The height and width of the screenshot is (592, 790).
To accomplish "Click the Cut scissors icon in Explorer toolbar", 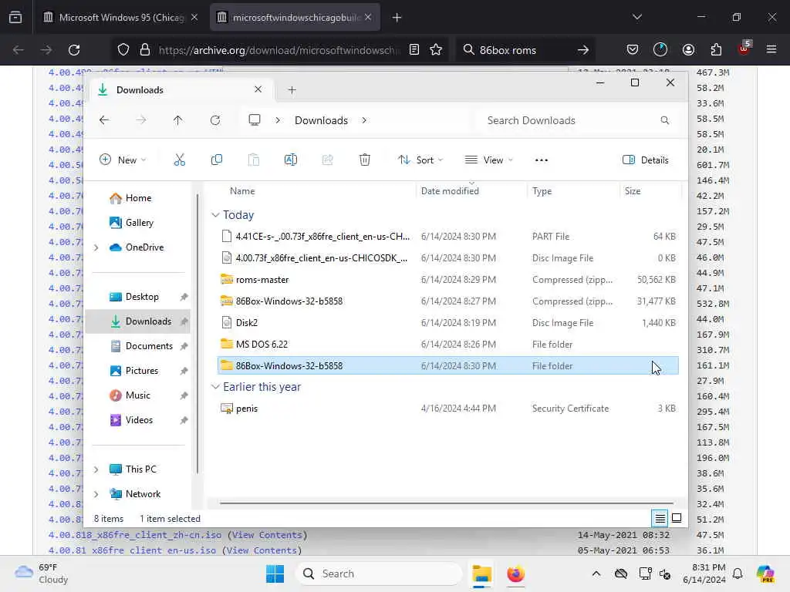I will pyautogui.click(x=179, y=160).
